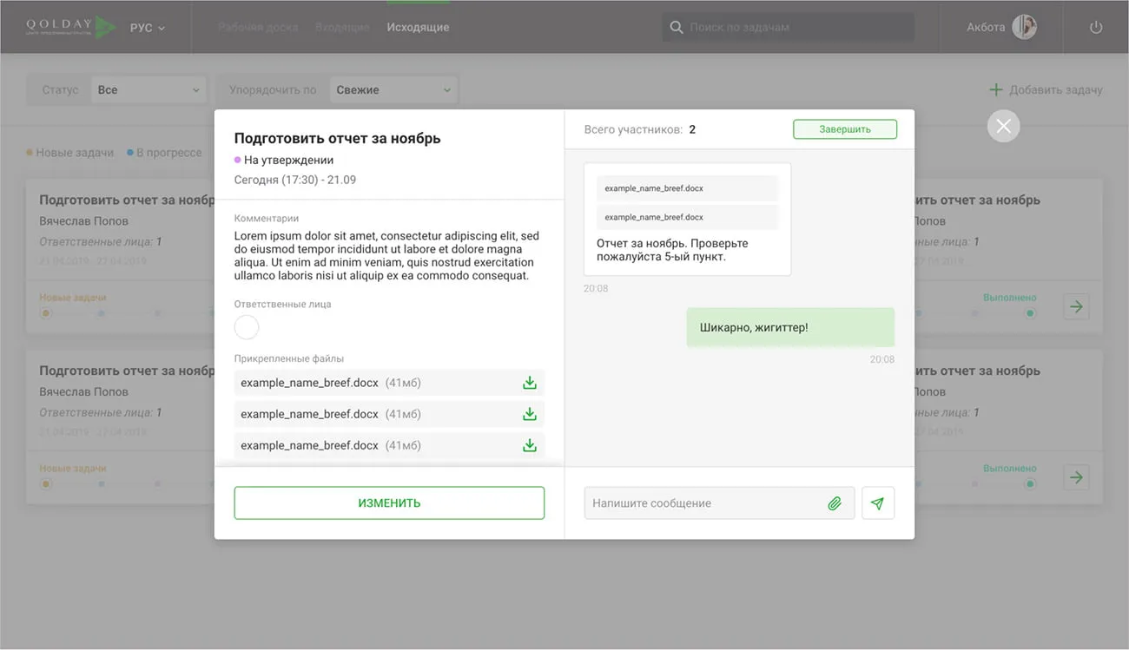Click the Qolday logo
The height and width of the screenshot is (650, 1129).
click(69, 27)
